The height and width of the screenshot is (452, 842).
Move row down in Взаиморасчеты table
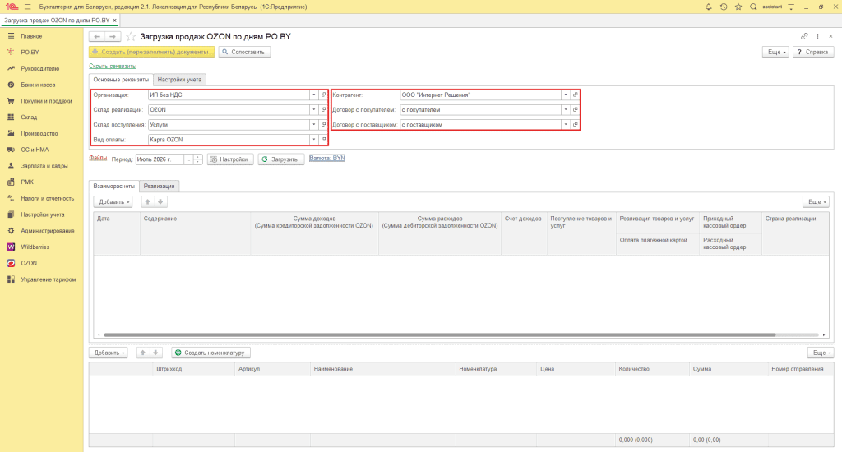click(160, 202)
